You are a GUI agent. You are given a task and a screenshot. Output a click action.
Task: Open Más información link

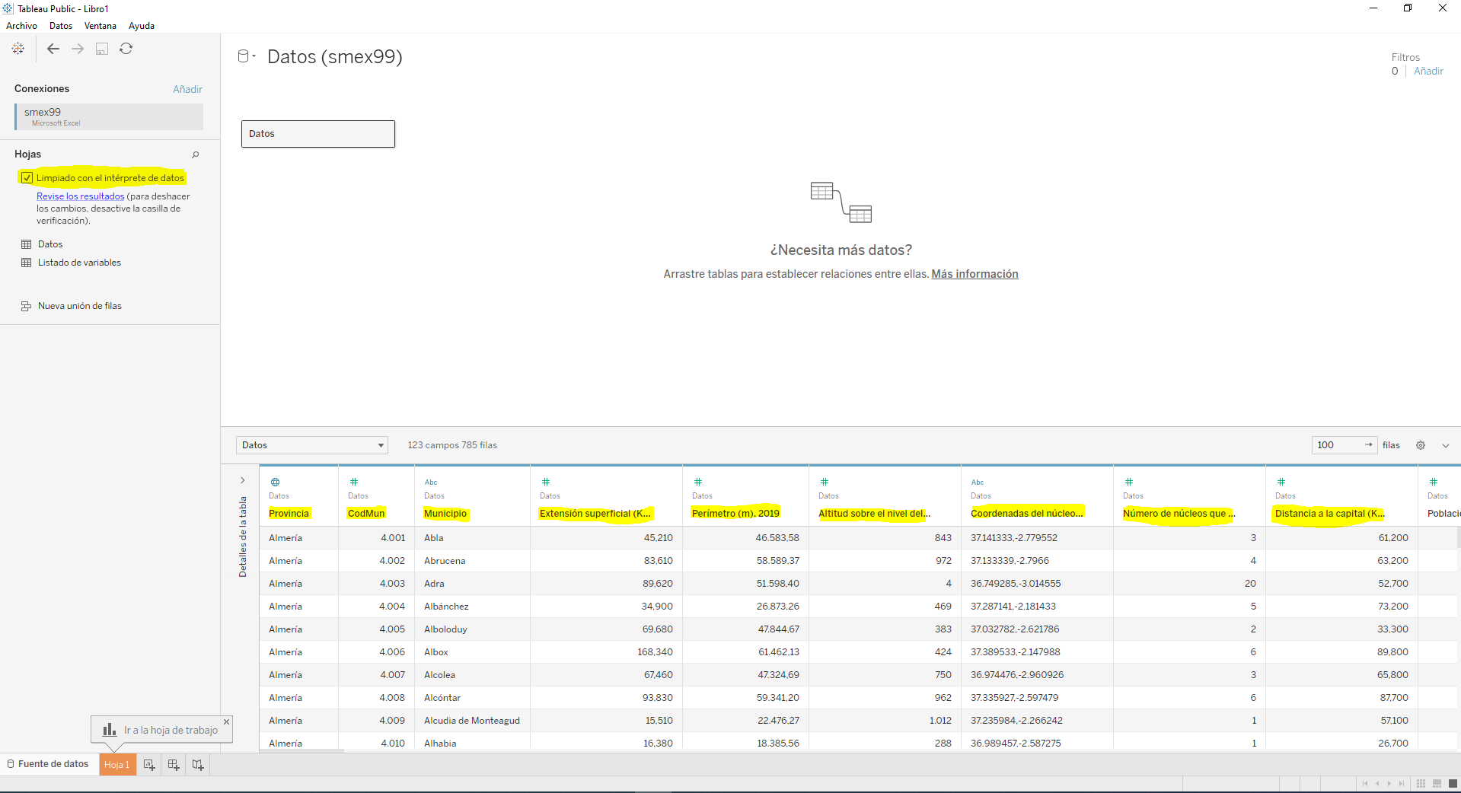click(x=975, y=274)
